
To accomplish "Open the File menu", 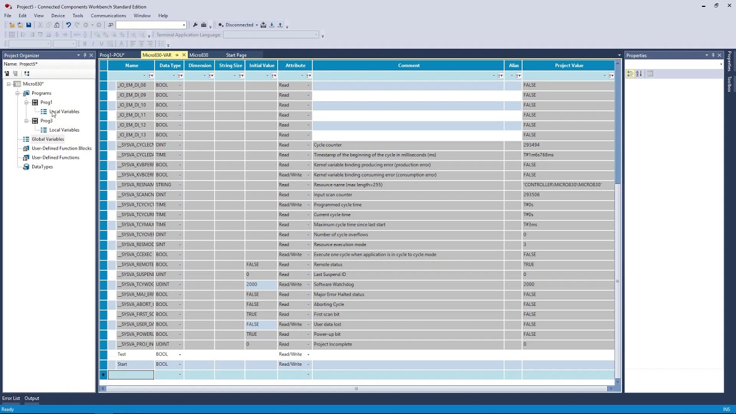I will (8, 16).
